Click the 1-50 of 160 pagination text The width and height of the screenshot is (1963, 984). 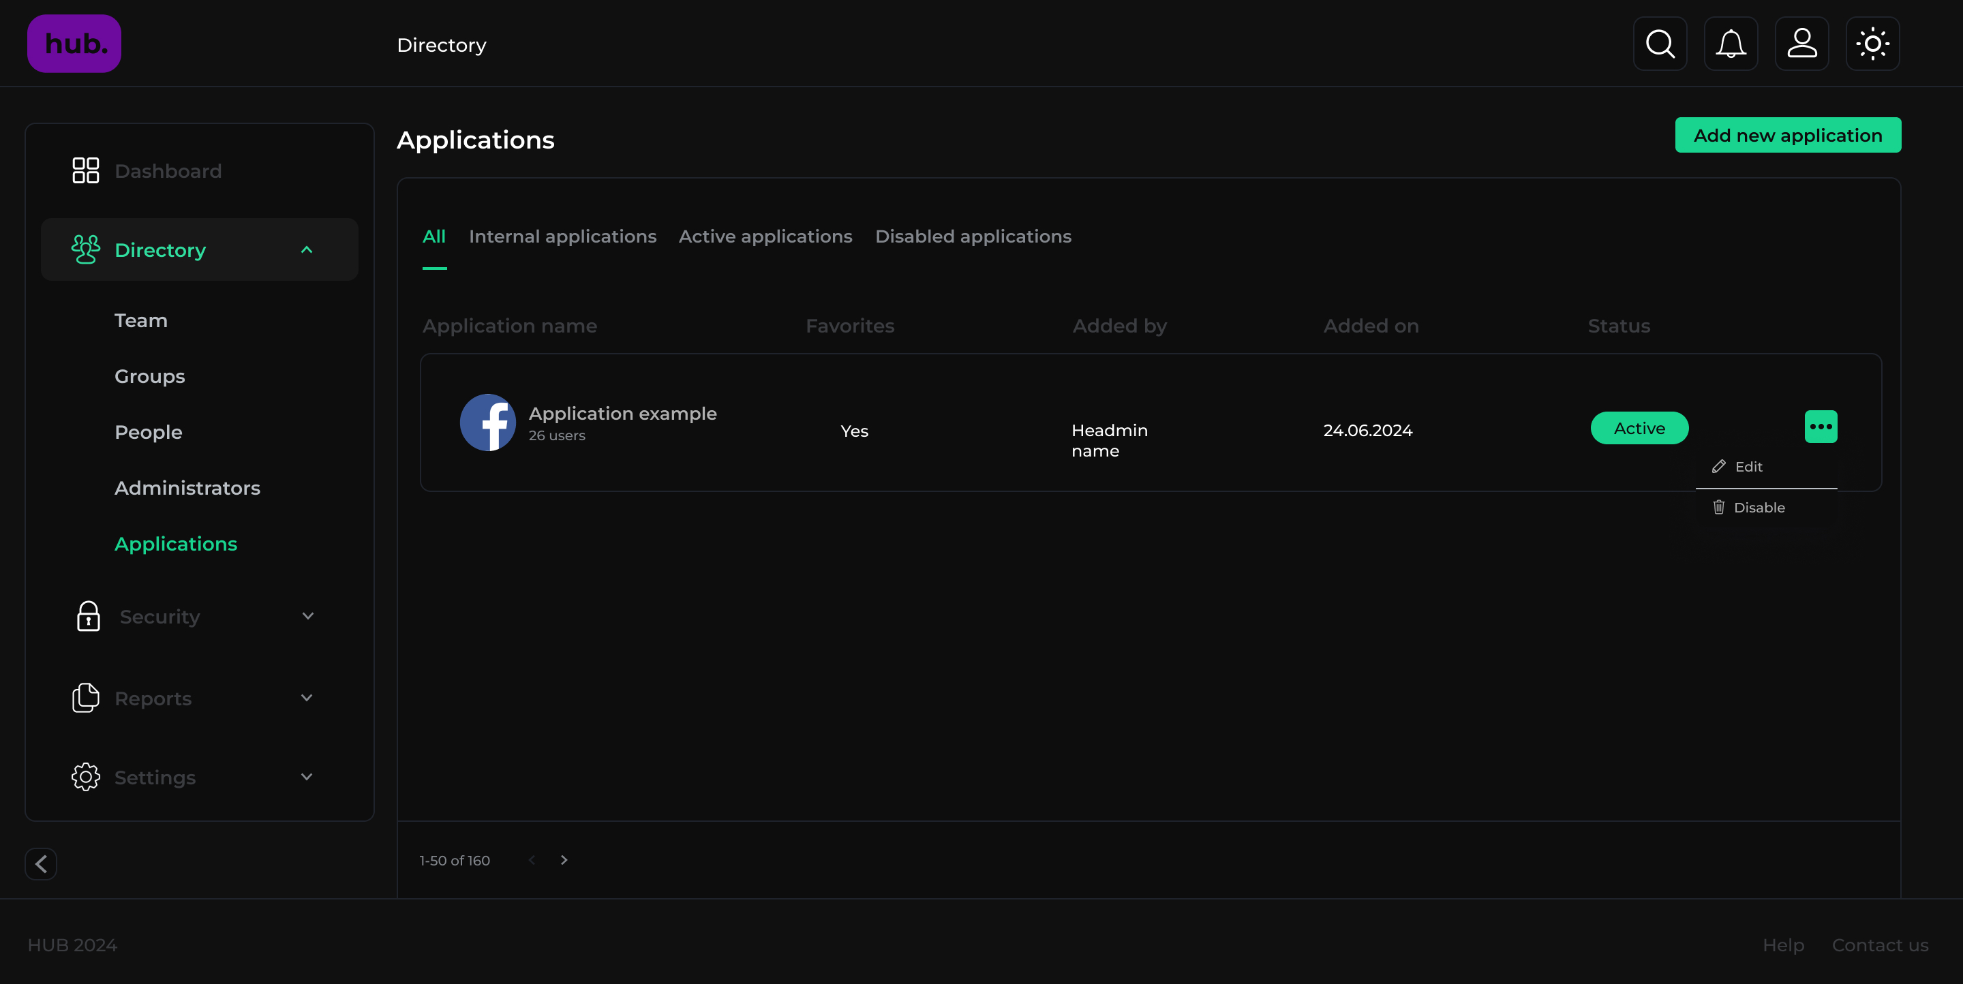point(454,861)
